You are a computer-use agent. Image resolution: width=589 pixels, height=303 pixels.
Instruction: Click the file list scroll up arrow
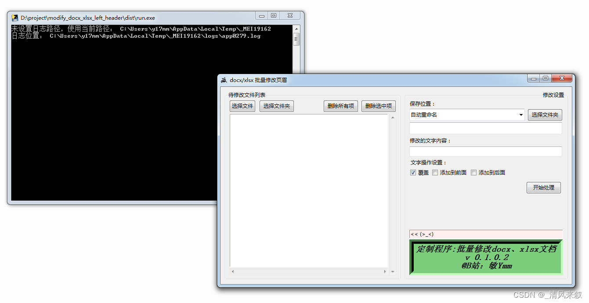point(393,118)
